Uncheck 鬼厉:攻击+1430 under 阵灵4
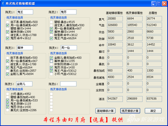 51,67
